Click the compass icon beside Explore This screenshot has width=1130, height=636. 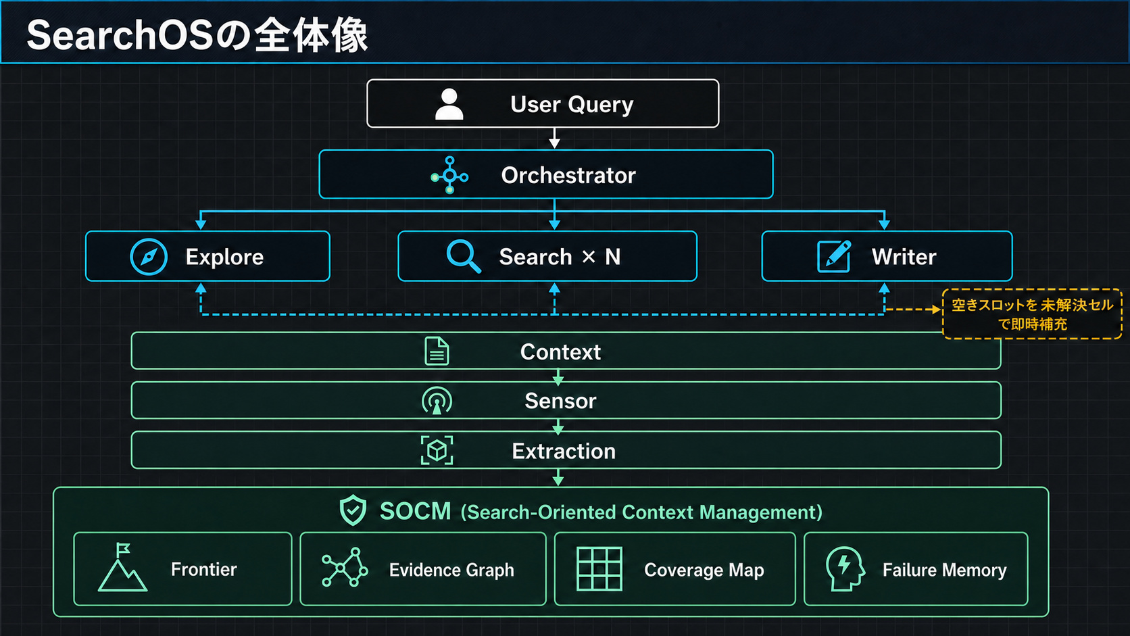click(149, 257)
